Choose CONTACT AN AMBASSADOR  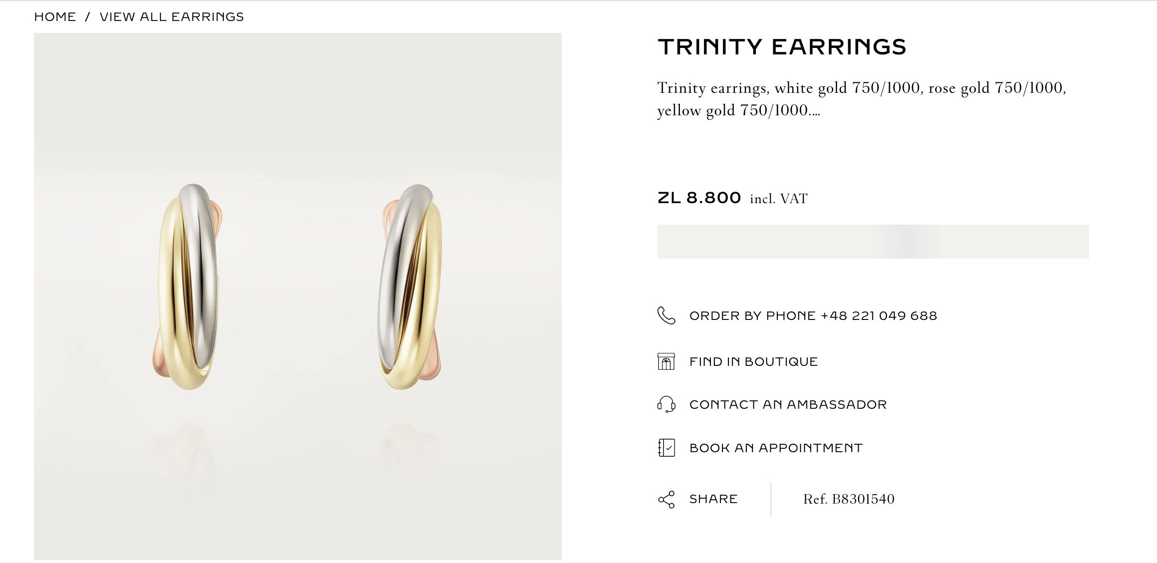788,404
